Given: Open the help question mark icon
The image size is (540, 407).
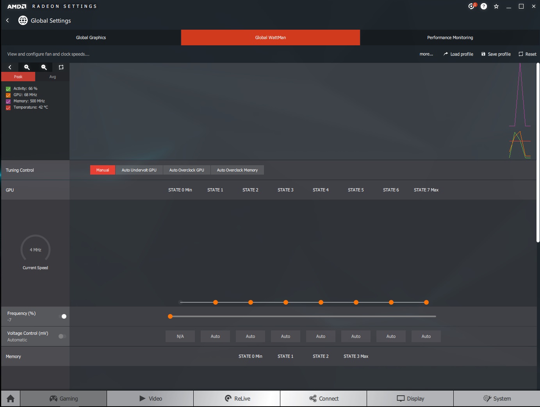Looking at the screenshot, I should point(484,6).
